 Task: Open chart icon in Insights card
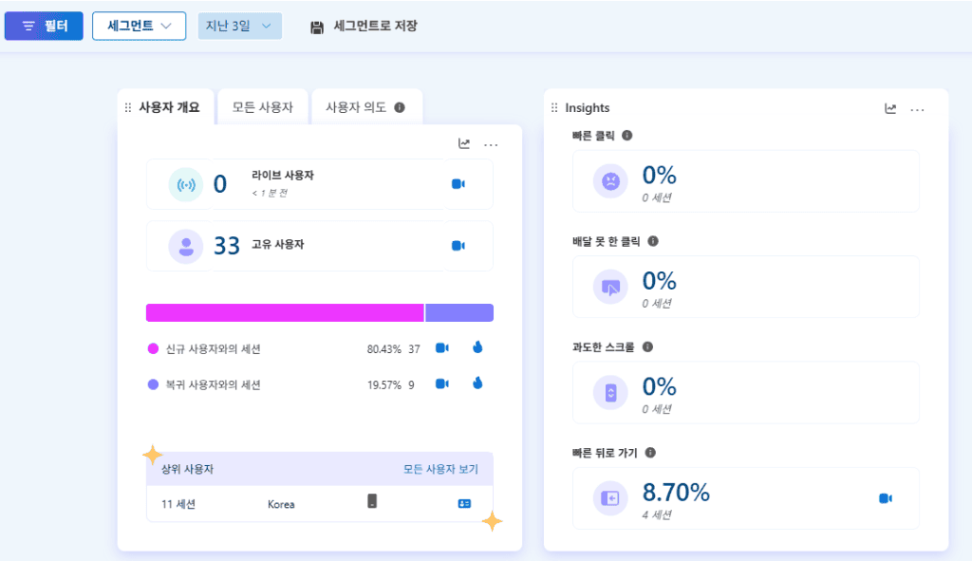point(890,109)
